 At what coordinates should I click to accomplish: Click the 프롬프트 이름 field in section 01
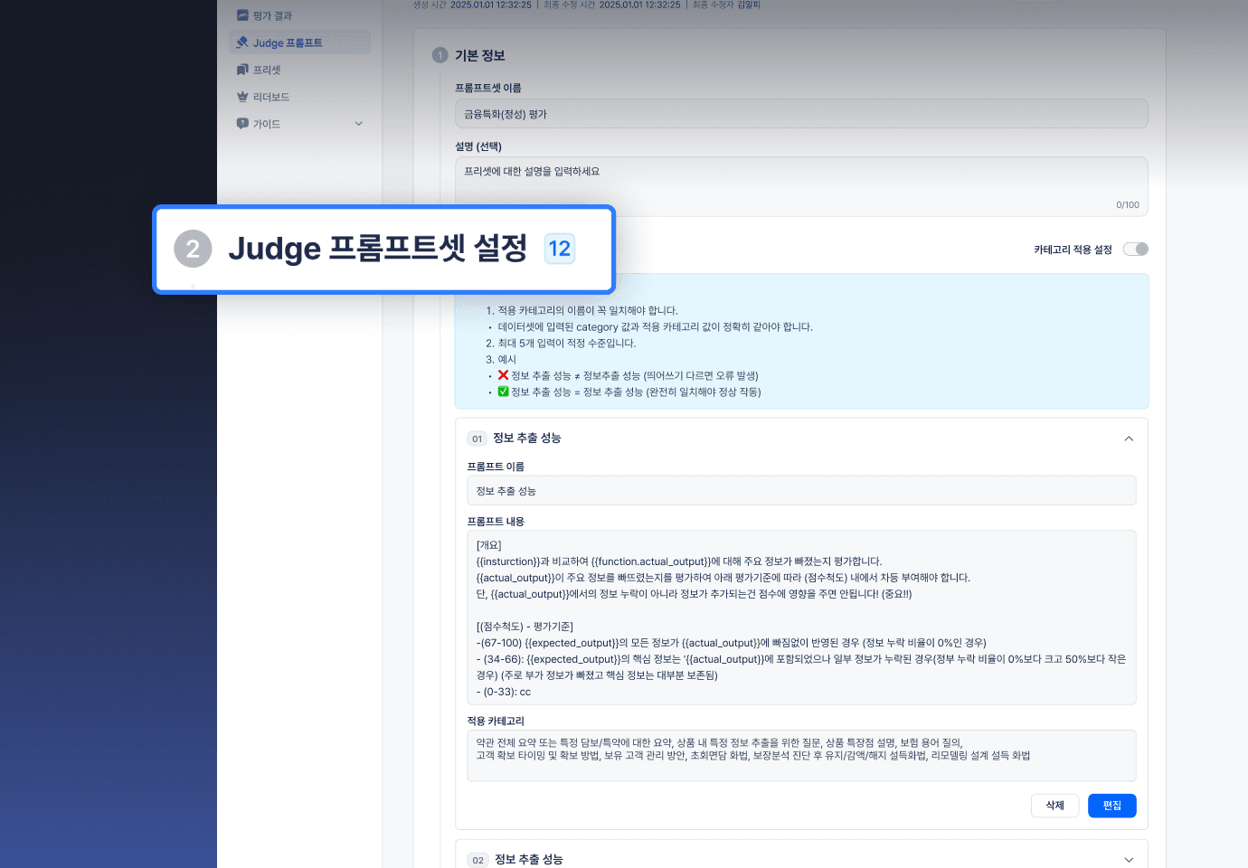801,491
